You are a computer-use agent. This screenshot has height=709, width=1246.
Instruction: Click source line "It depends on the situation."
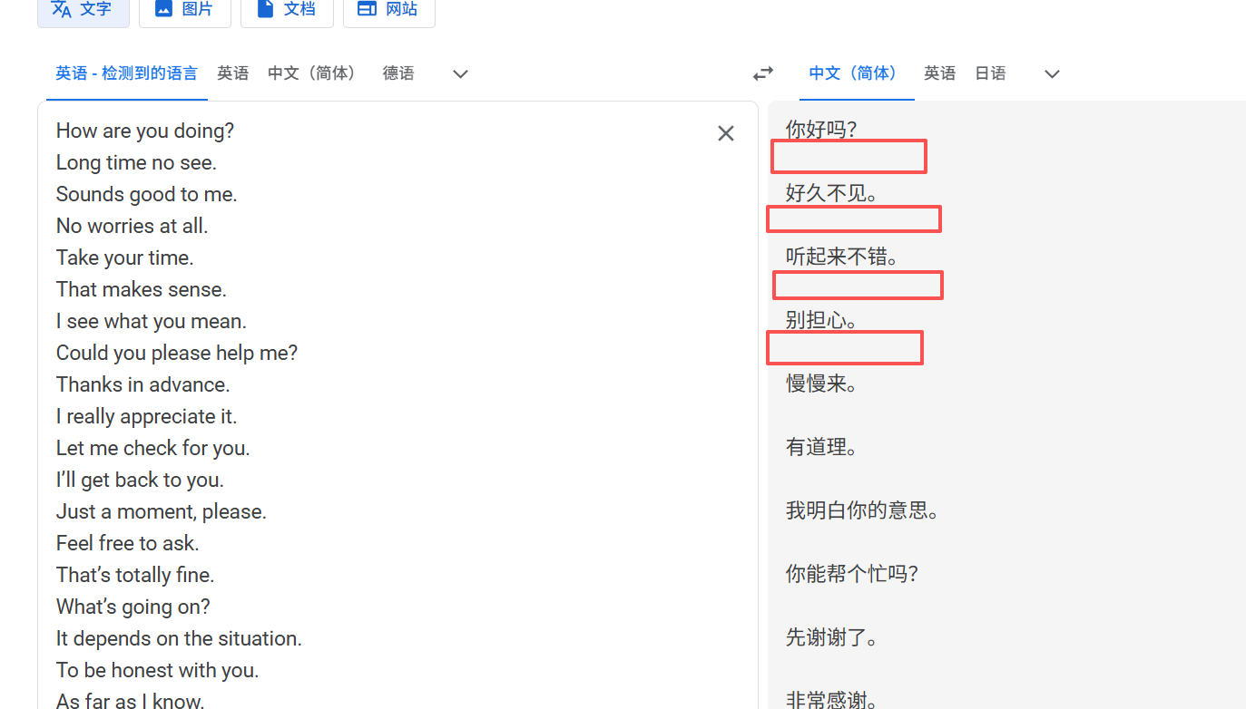(179, 638)
